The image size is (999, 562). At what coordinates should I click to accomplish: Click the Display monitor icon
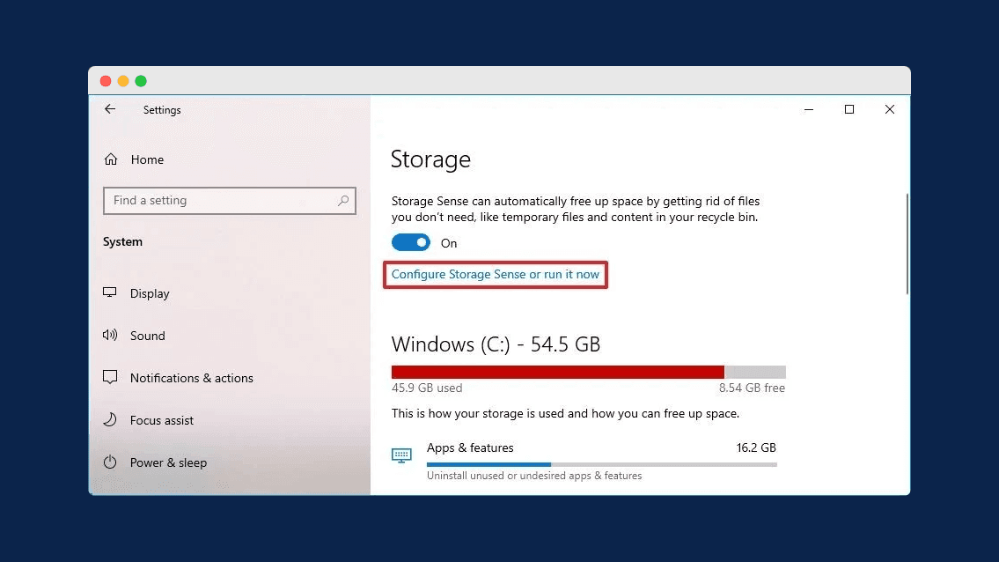coord(110,293)
